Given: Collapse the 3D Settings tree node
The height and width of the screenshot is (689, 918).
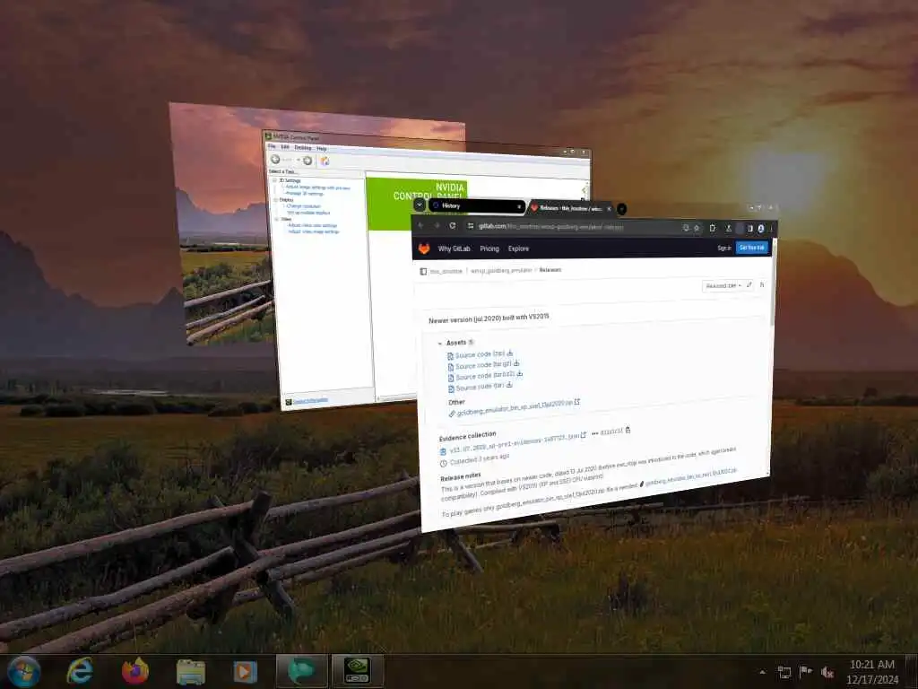Looking at the screenshot, I should [x=274, y=179].
